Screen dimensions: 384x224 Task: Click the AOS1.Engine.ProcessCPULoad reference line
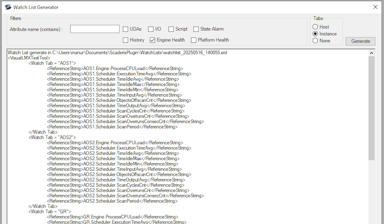tap(115, 69)
